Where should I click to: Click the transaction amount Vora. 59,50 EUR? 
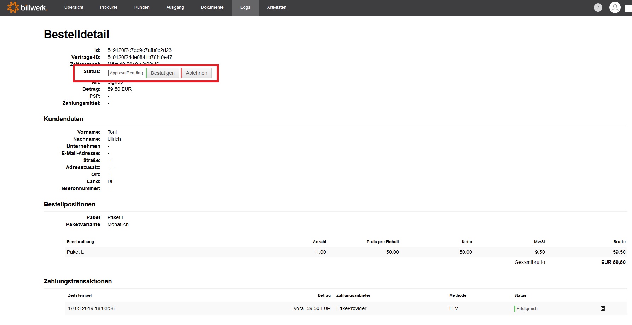coord(312,308)
